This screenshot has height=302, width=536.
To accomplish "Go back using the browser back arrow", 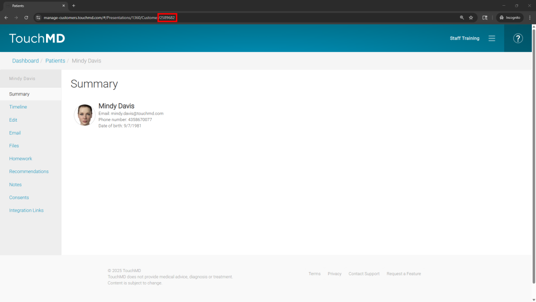I will (x=6, y=17).
